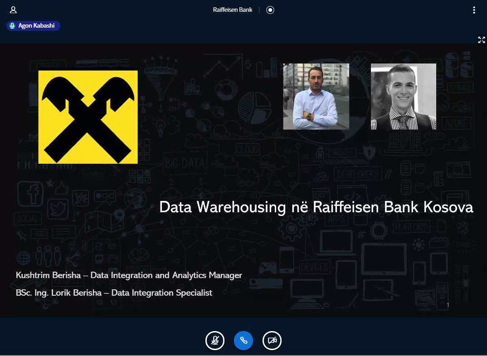Click the Data Warehousing slide title
The image size is (487, 356).
click(317, 207)
